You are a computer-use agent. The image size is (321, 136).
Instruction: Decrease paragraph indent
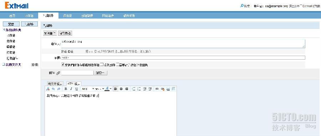(x=145, y=89)
